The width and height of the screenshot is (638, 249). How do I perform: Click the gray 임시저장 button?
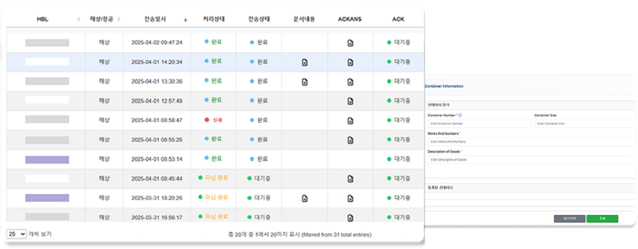(x=569, y=219)
